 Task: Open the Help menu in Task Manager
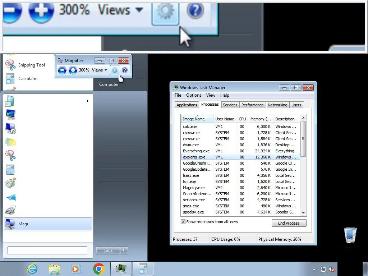pyautogui.click(x=225, y=95)
